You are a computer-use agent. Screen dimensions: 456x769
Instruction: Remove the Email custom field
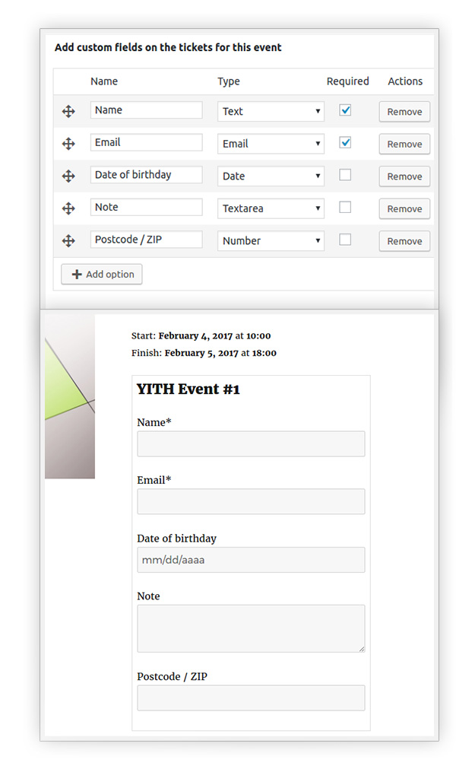[x=404, y=145]
